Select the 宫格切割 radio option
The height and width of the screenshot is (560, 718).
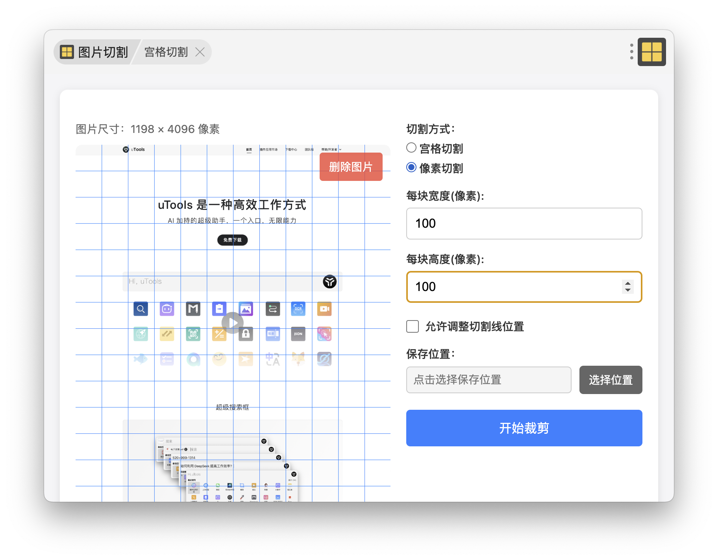411,148
